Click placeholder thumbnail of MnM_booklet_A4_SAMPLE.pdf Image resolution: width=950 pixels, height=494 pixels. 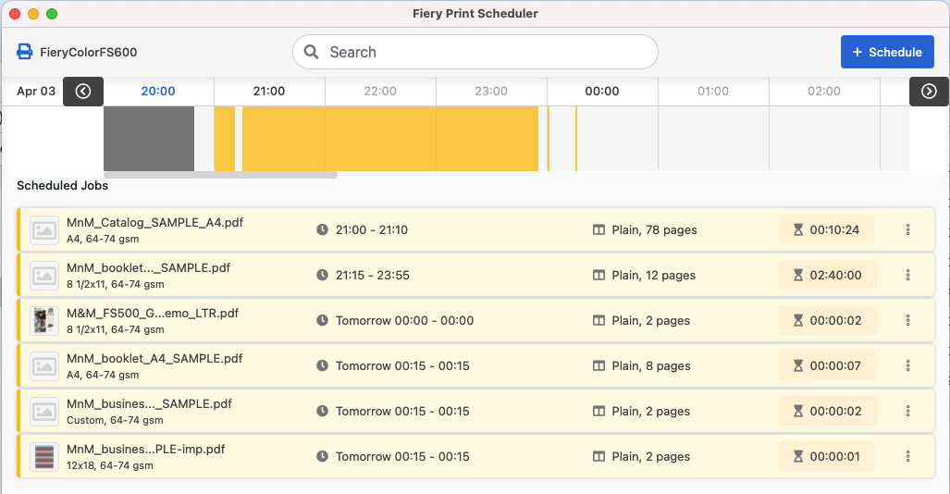point(44,366)
